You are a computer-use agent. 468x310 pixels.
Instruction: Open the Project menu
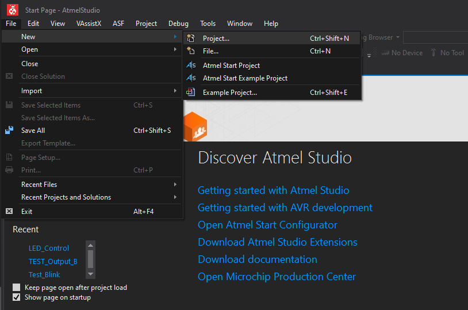[x=146, y=24]
